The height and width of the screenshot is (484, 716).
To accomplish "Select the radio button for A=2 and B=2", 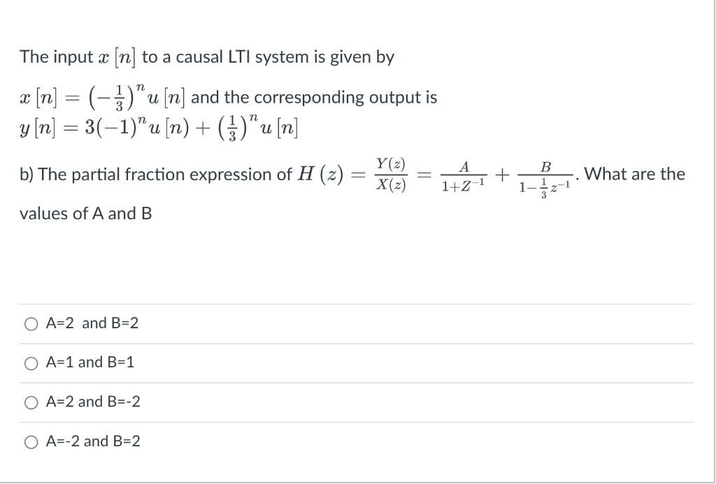I will pos(29,323).
